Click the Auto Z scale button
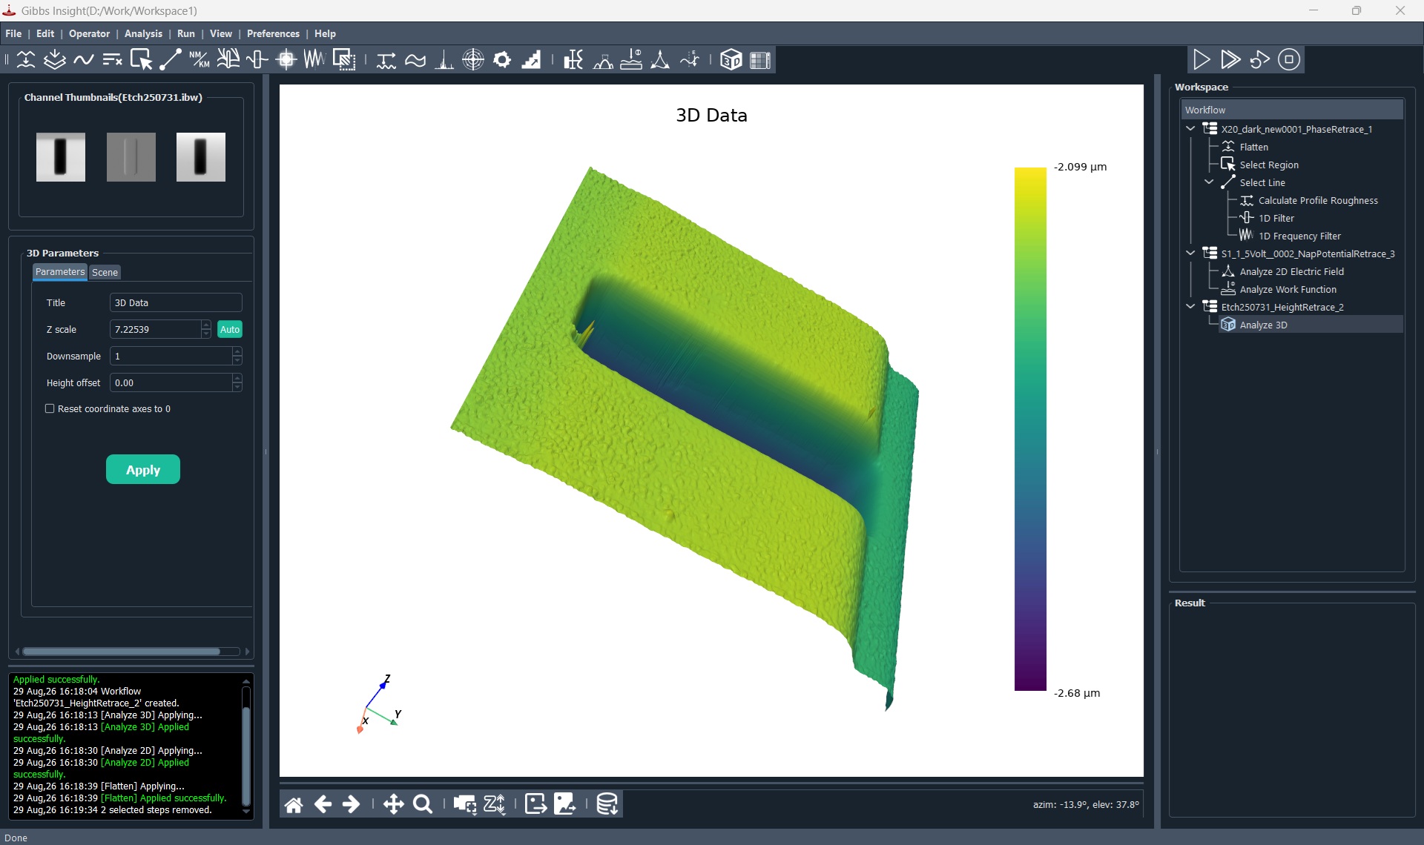This screenshot has height=845, width=1424. click(x=230, y=329)
